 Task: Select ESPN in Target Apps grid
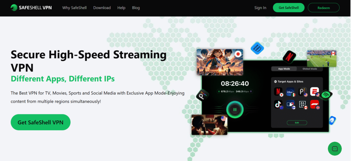[315, 92]
